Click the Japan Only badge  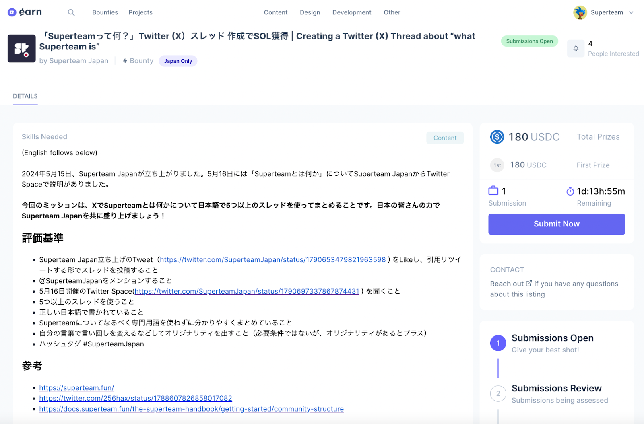coord(178,61)
